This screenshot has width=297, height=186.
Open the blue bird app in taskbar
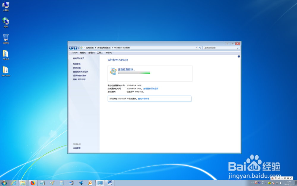point(81,183)
